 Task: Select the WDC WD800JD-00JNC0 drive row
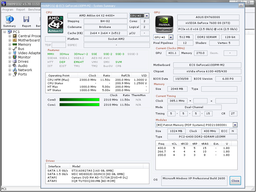(97, 174)
